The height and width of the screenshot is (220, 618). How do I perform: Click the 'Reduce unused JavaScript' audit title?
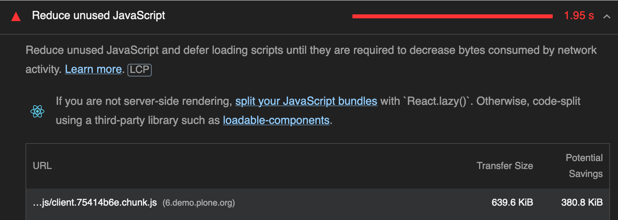(98, 16)
